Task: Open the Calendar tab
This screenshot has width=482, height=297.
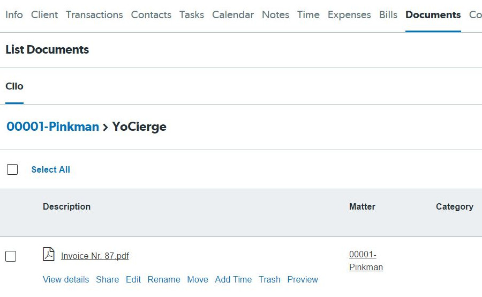Action: point(233,15)
